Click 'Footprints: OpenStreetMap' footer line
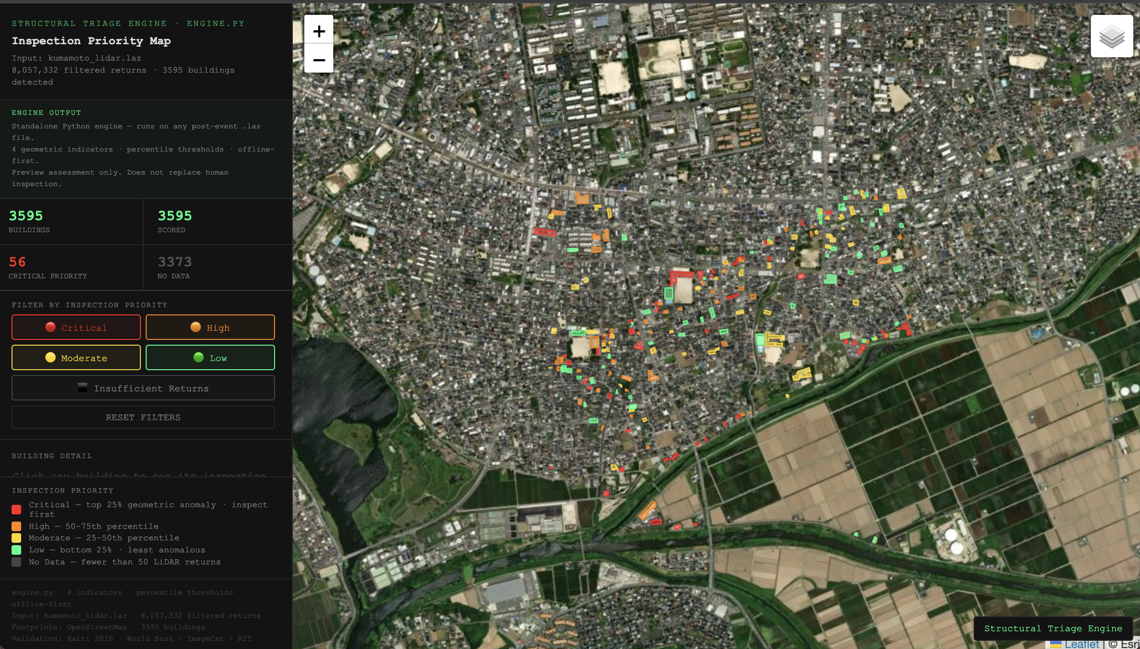Viewport: 1140px width, 649px height. pos(108,627)
